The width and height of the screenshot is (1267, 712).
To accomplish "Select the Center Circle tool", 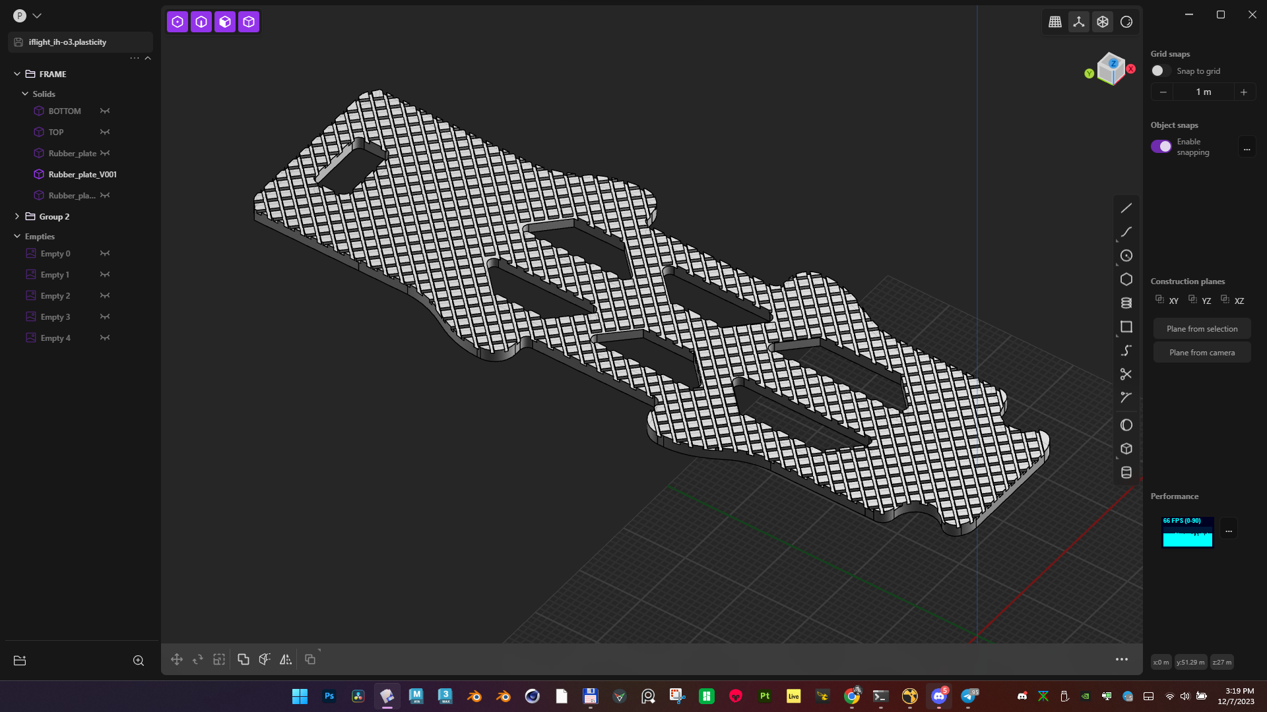I will click(x=1126, y=256).
